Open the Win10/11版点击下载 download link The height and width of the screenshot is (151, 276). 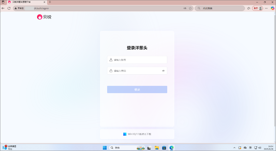click(139, 134)
